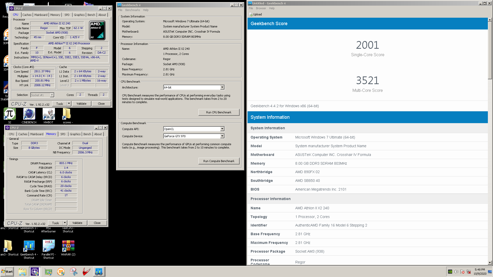This screenshot has width=493, height=277.
Task: Expand the Tools dropdown arrow in top CPU-Z window
Action: [x=69, y=104]
